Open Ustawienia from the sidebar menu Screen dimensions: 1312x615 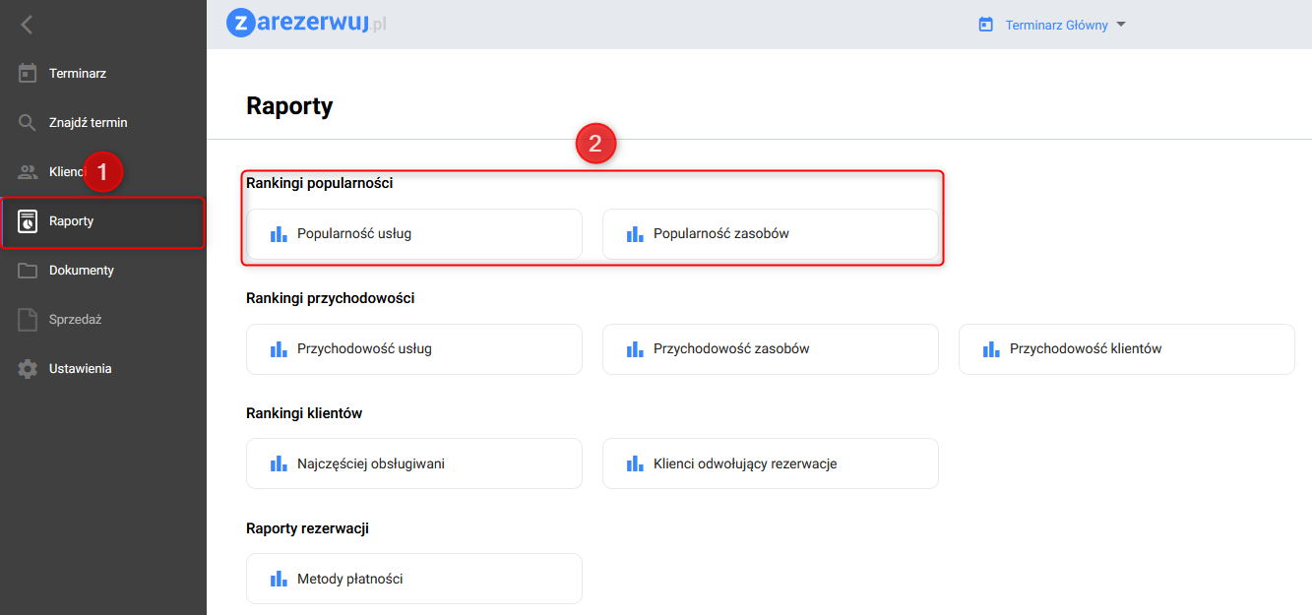coord(80,369)
